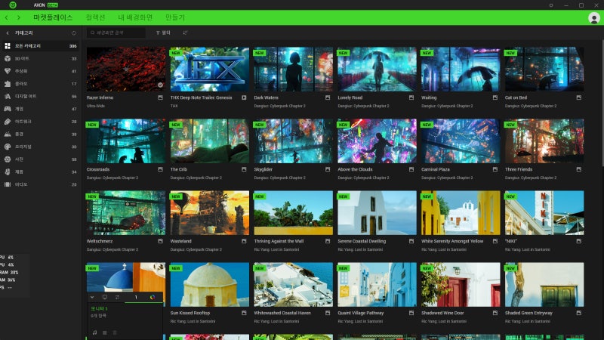Screen dimensions: 604x340
Task: Switch to the 내 배경화면 tab
Action: 135,17
